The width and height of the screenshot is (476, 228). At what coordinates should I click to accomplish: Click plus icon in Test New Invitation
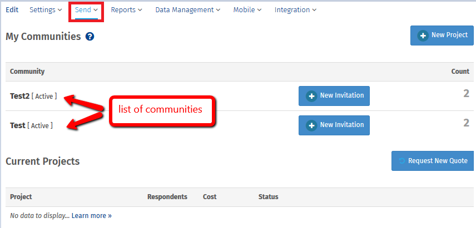(x=311, y=125)
